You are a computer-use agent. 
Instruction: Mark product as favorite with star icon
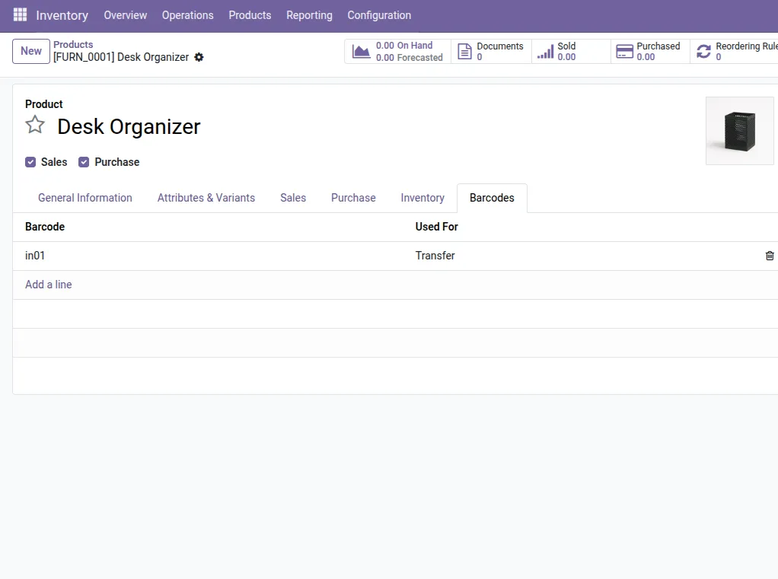(35, 125)
